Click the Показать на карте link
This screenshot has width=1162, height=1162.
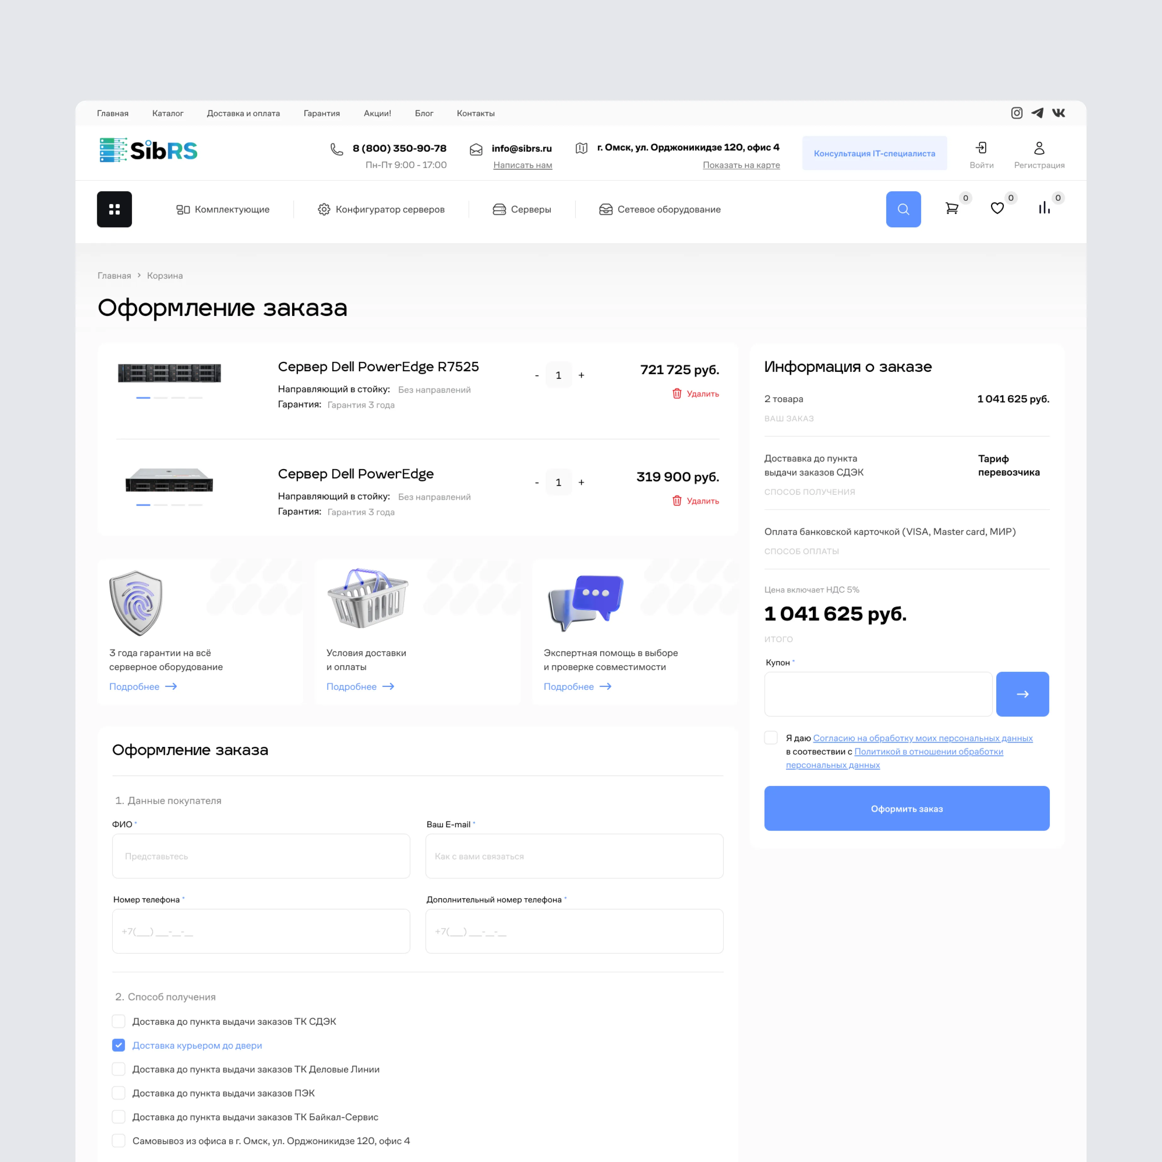pyautogui.click(x=742, y=165)
